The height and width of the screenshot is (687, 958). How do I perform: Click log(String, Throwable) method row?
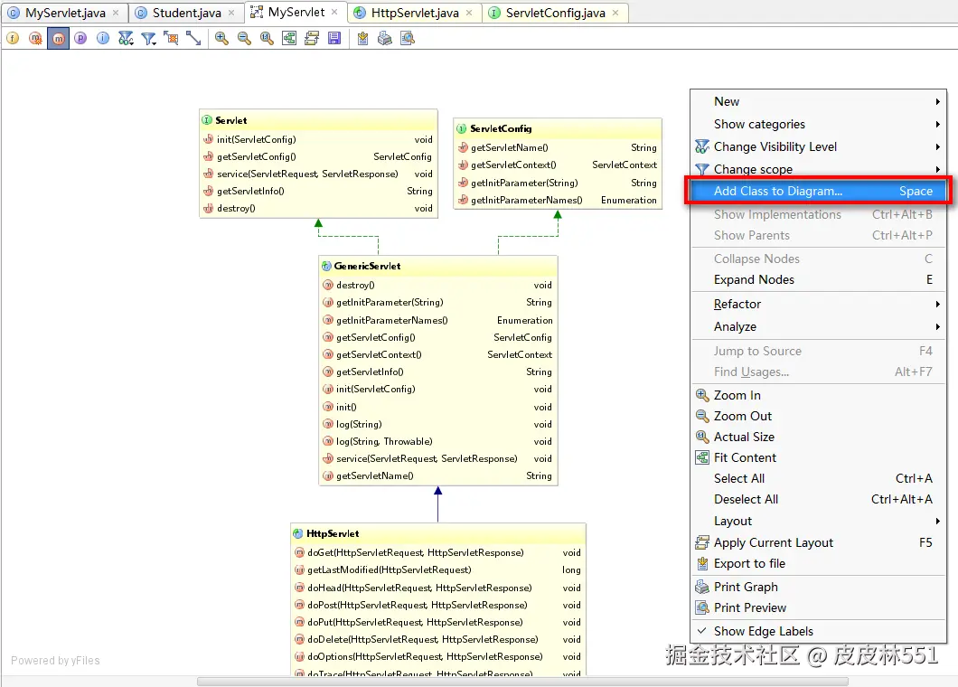click(x=438, y=441)
